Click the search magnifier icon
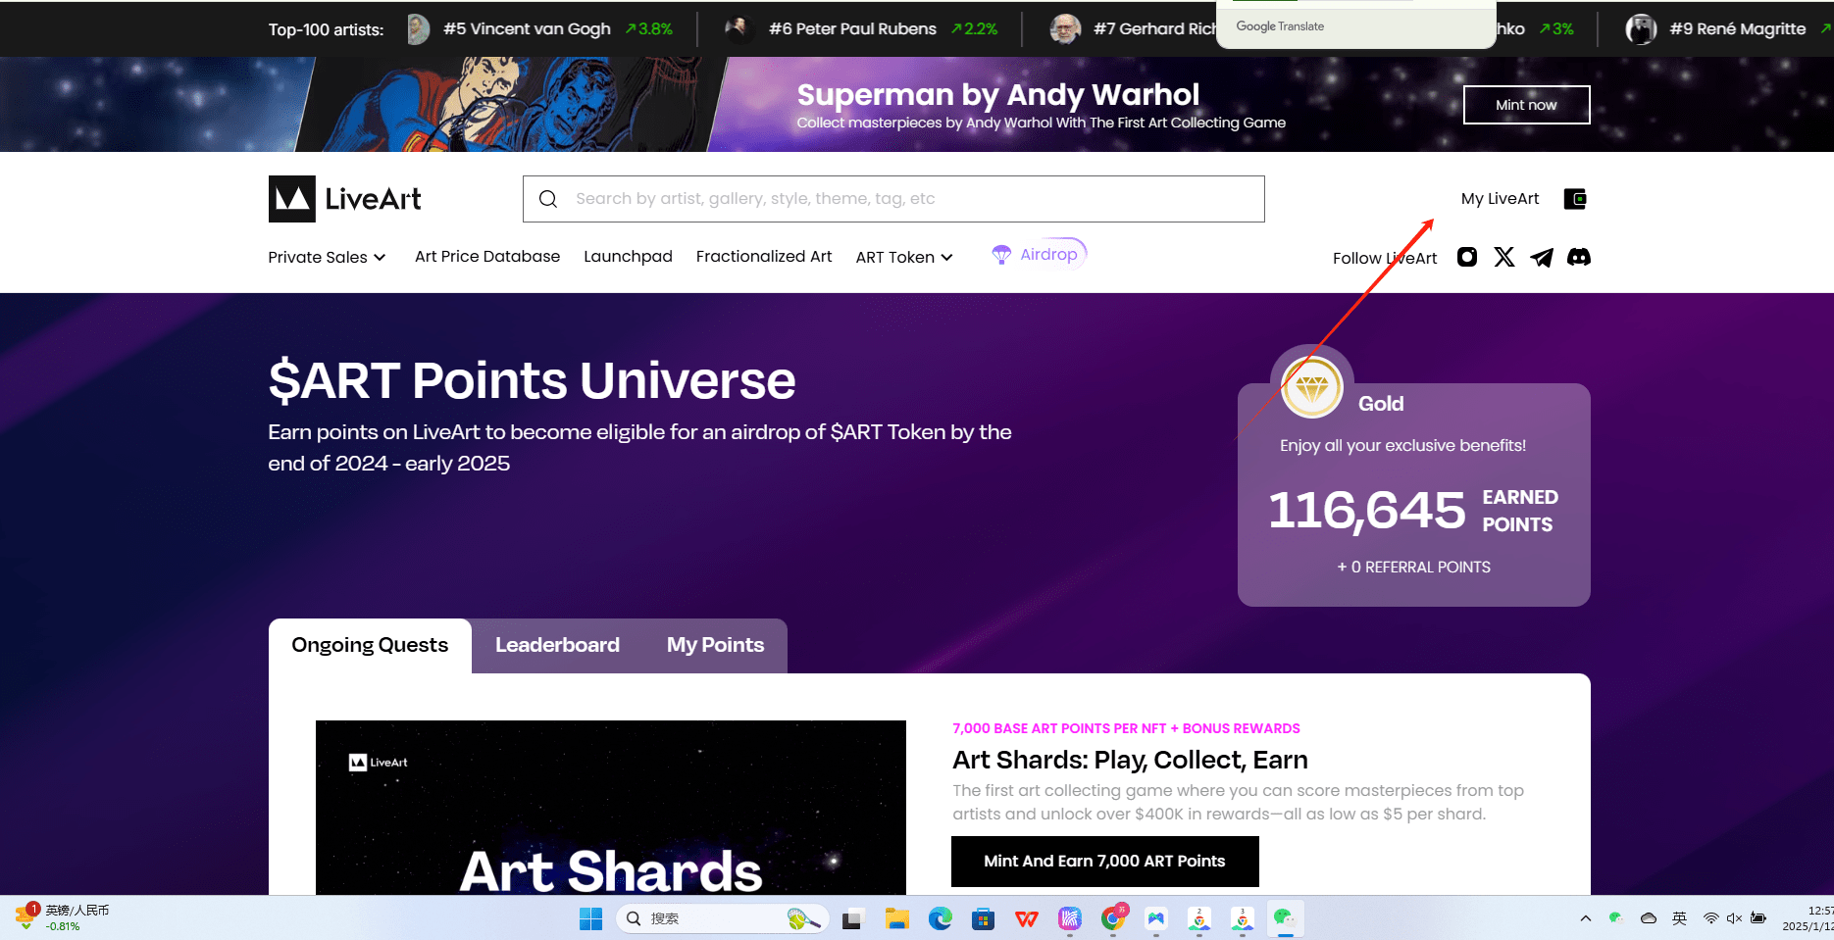This screenshot has height=940, width=1834. tap(548, 199)
